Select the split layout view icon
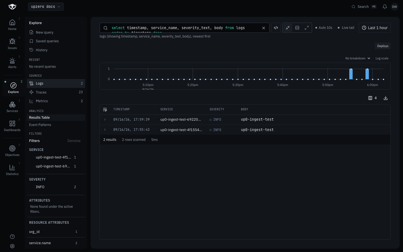 297,28
